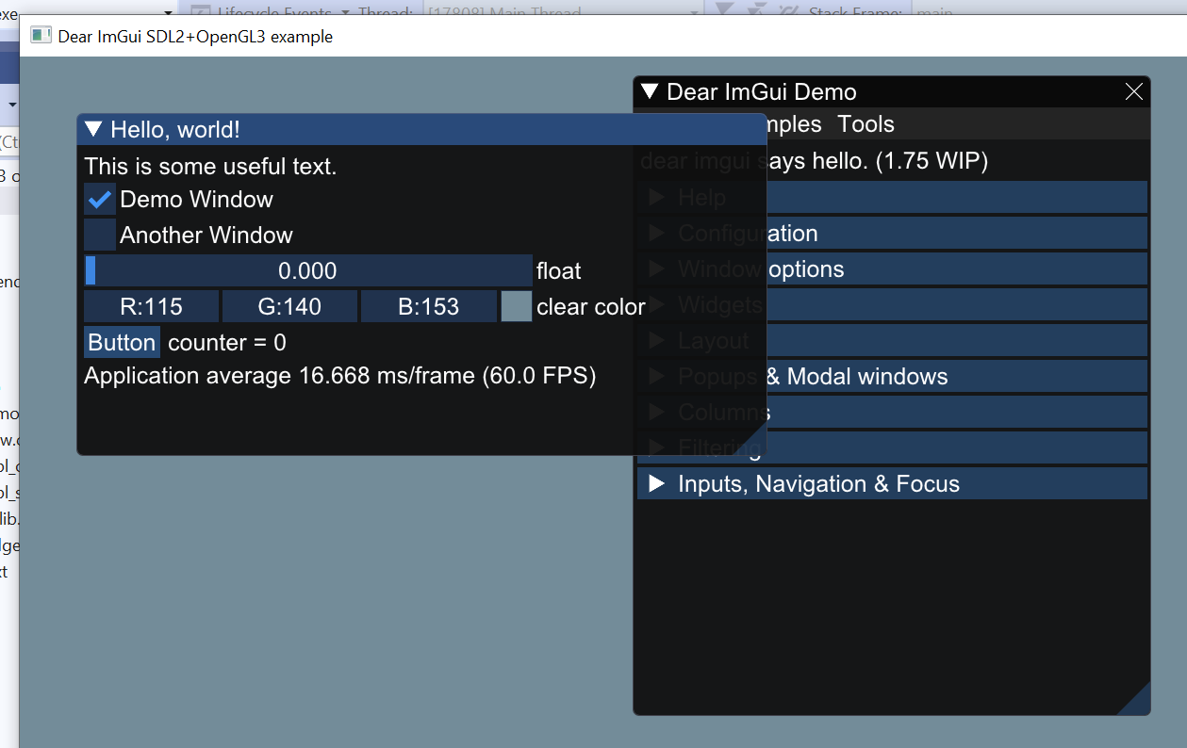
Task: Click the '(1.75 WIP)' version text
Action: (931, 161)
